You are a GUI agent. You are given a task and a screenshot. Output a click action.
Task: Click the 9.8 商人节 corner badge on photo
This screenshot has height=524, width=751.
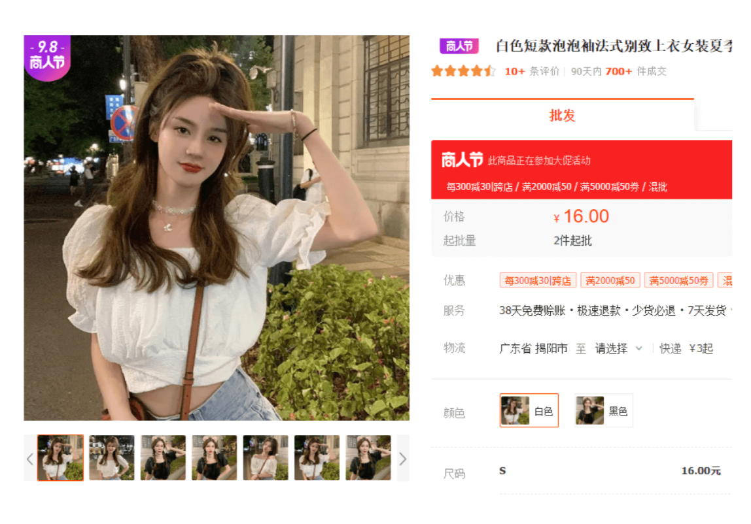pos(47,57)
